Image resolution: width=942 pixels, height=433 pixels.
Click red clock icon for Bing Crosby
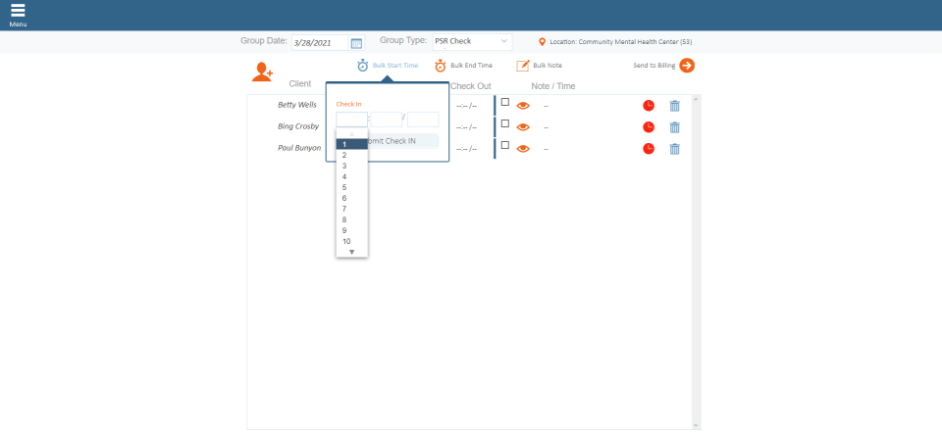pos(649,127)
